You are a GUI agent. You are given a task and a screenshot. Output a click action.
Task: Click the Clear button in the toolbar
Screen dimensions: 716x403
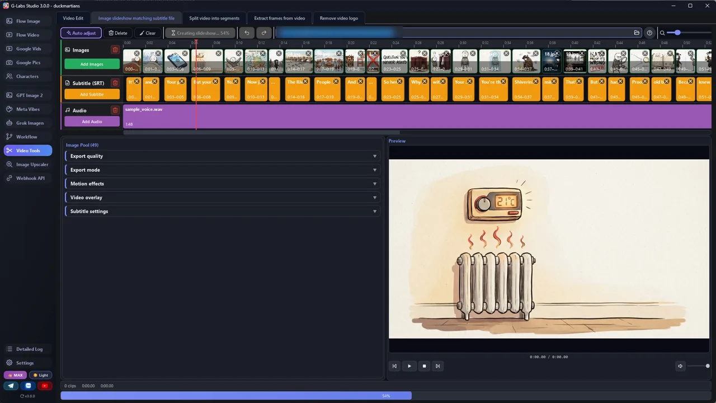pyautogui.click(x=148, y=33)
